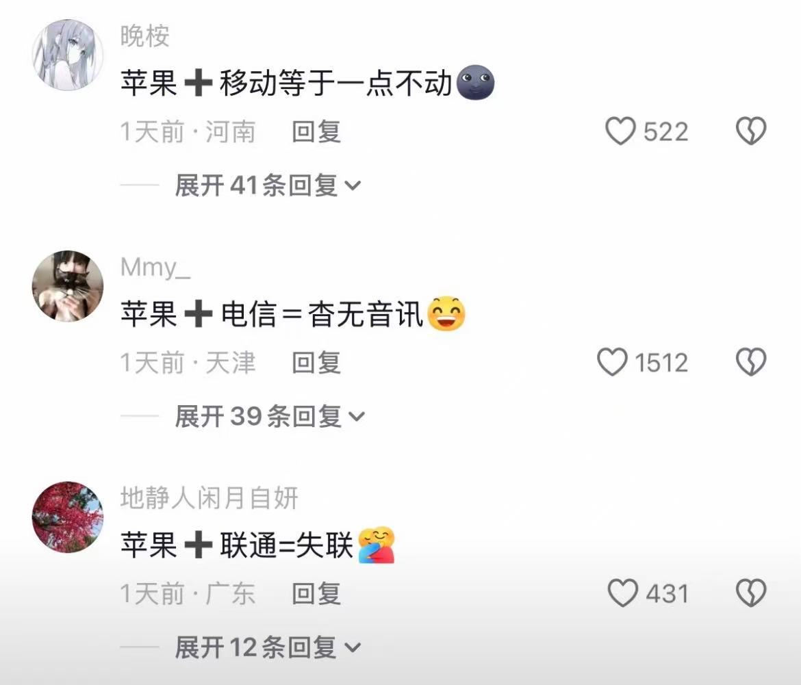Tap 回复 under the 广东 comment
The image size is (801, 685).
click(x=316, y=593)
